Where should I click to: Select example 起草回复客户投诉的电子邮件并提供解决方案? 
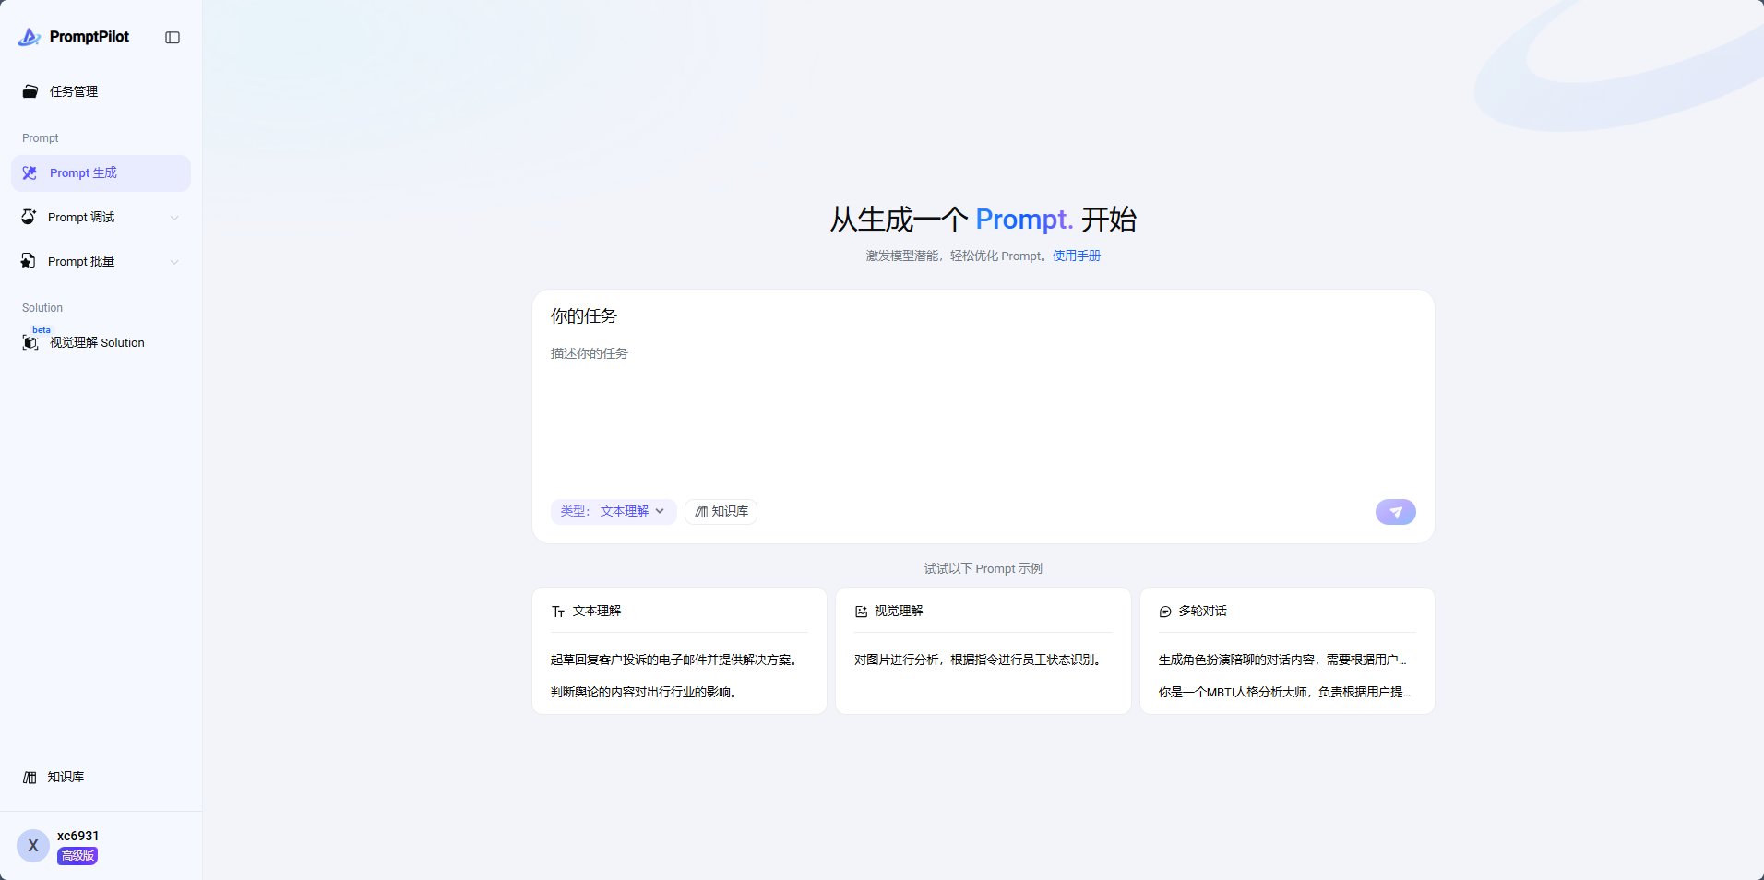pyautogui.click(x=674, y=660)
